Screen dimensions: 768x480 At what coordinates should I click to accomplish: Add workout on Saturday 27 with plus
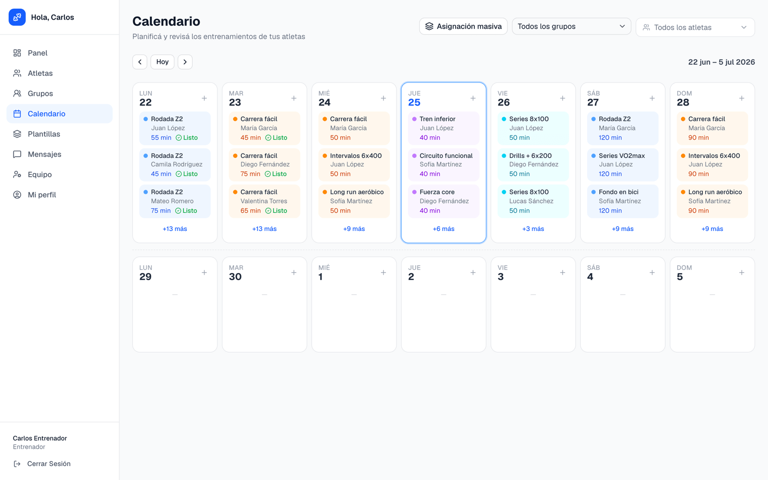(652, 98)
